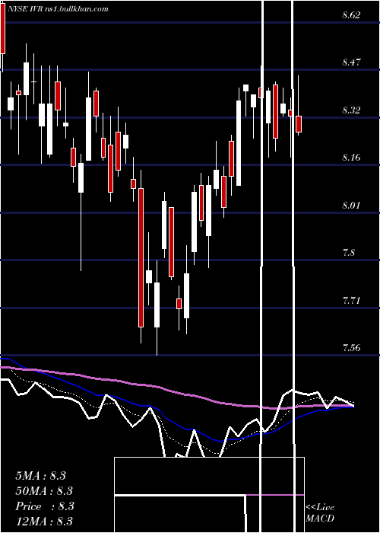The height and width of the screenshot is (533, 380).
Task: Click the 8.47 price axis label
Action: click(x=351, y=62)
